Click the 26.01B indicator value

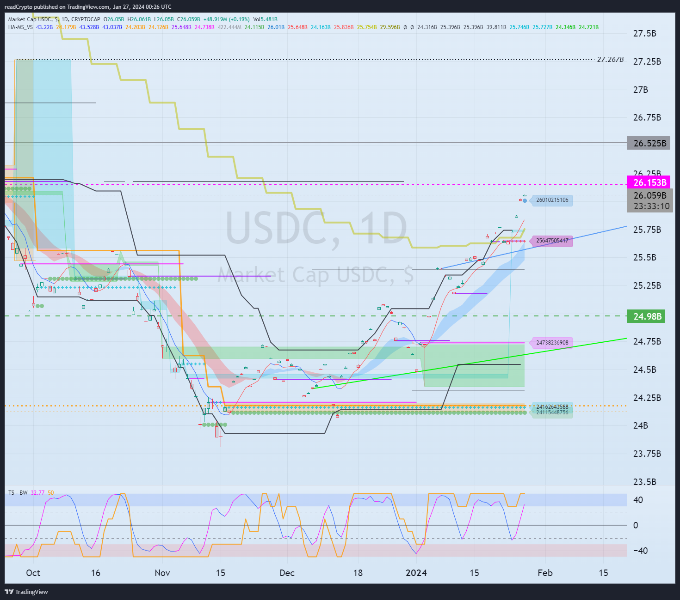coord(276,27)
